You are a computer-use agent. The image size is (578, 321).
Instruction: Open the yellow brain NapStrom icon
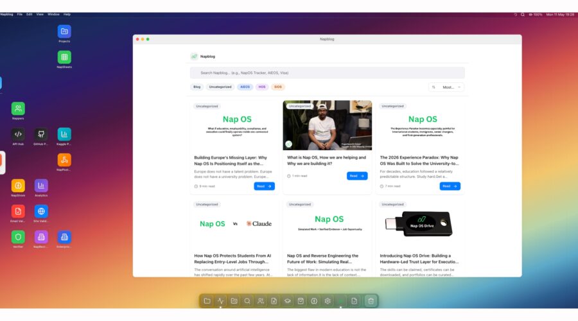click(18, 186)
